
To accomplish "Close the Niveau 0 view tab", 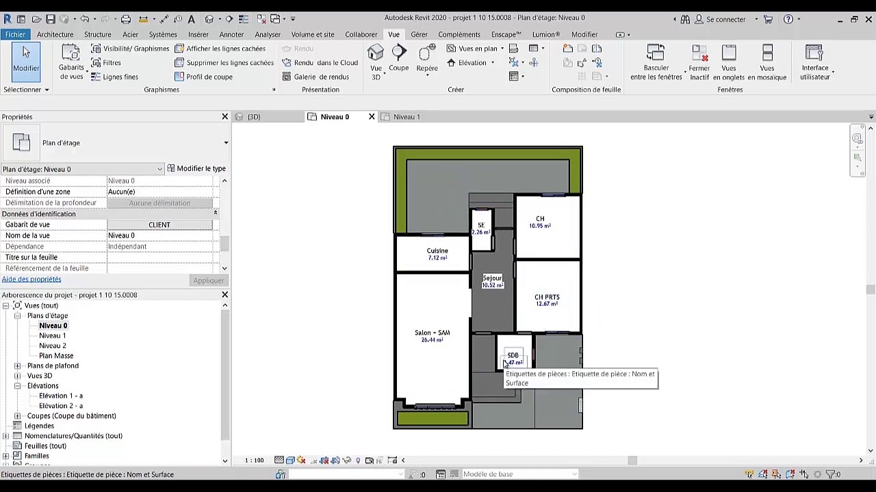I will click(x=372, y=117).
